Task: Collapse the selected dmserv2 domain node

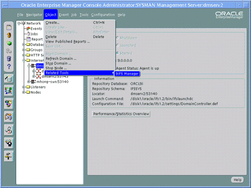Action: pos(29,66)
